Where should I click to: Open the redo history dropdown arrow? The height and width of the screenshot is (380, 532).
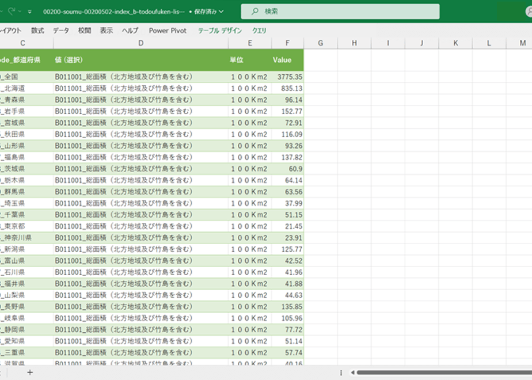20,12
